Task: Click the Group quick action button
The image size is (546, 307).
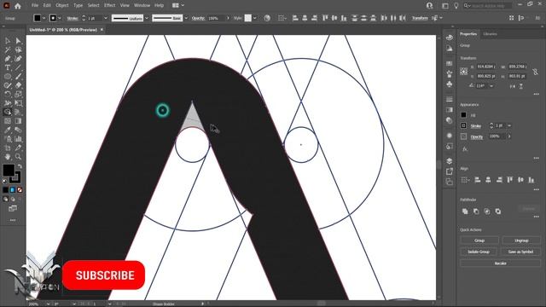Action: point(479,240)
